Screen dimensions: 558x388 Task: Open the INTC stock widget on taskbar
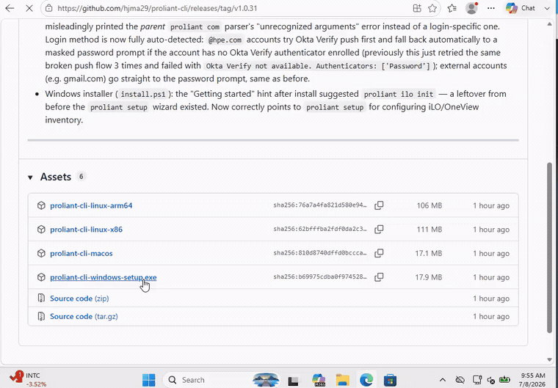click(x=29, y=379)
